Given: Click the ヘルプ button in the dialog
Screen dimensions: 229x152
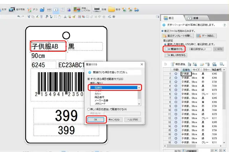Looking at the screenshot, I should coord(132,120).
